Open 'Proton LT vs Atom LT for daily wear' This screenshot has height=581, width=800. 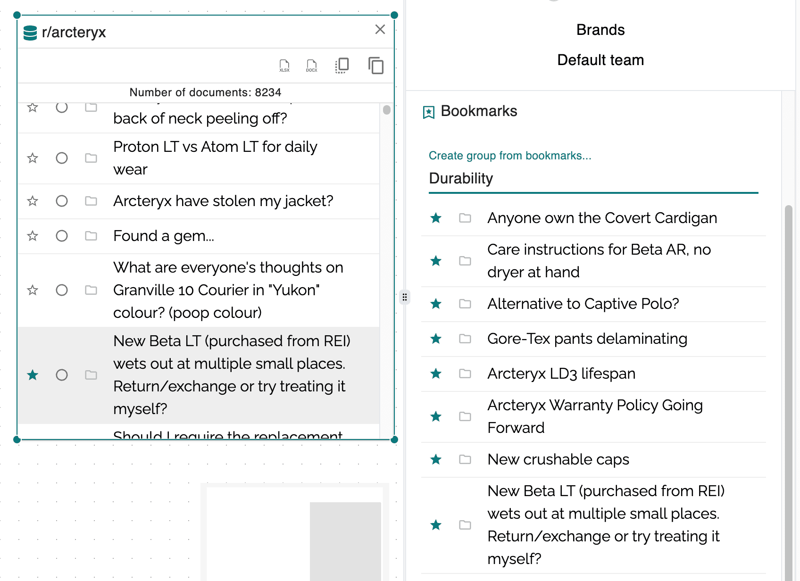(x=215, y=158)
